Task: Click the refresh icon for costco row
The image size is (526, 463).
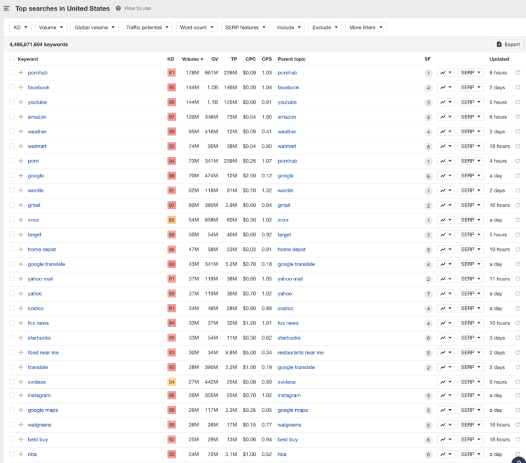Action: pos(517,309)
